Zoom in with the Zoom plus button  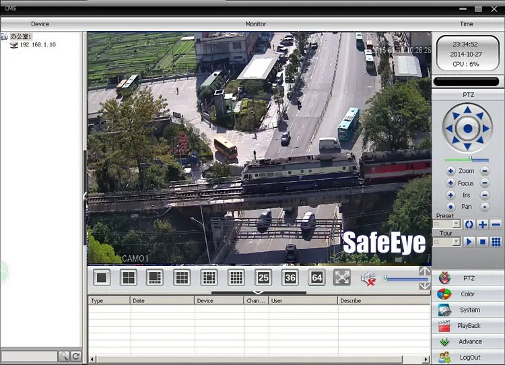pyautogui.click(x=450, y=171)
